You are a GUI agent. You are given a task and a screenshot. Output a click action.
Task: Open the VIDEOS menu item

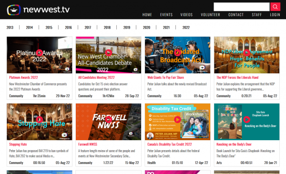point(186,15)
